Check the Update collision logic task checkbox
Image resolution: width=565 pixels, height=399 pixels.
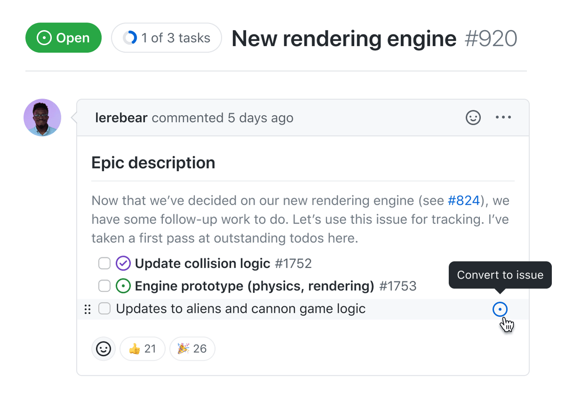click(x=104, y=263)
